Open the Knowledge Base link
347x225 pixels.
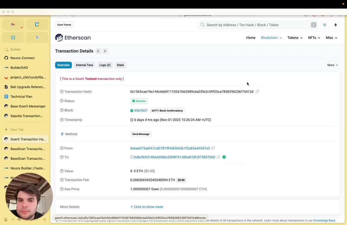324,220
